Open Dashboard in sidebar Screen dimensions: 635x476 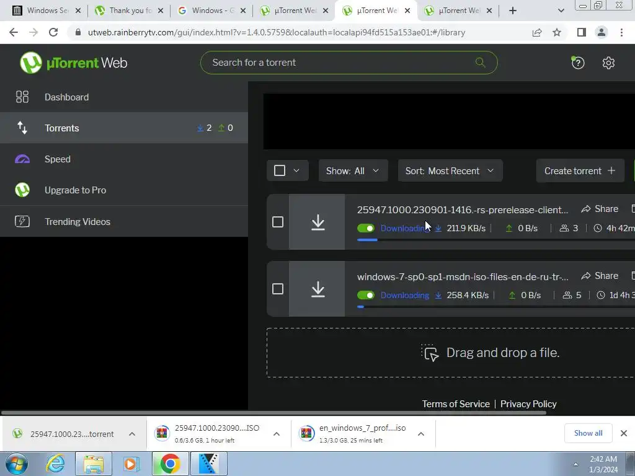pos(124,97)
